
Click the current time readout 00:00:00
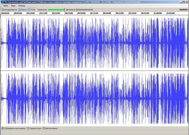183,10
